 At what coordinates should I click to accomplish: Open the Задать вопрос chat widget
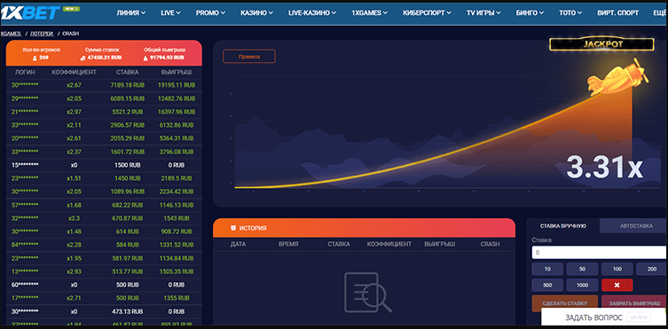604,317
